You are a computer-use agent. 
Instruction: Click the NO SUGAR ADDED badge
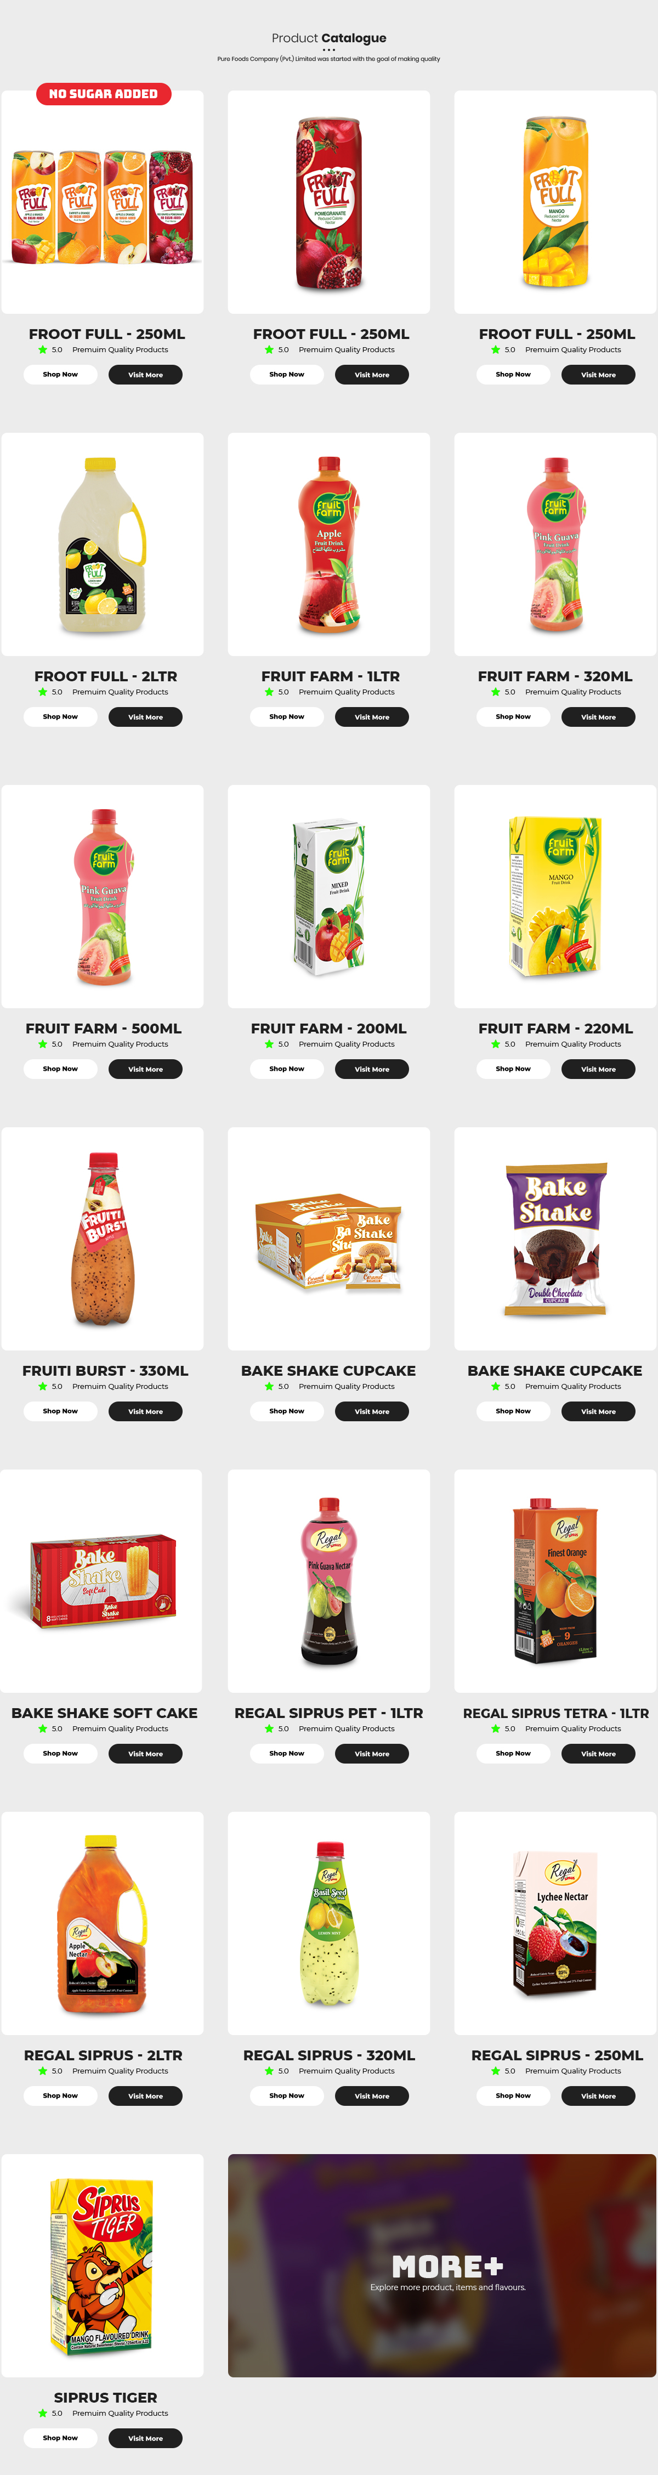[x=104, y=93]
